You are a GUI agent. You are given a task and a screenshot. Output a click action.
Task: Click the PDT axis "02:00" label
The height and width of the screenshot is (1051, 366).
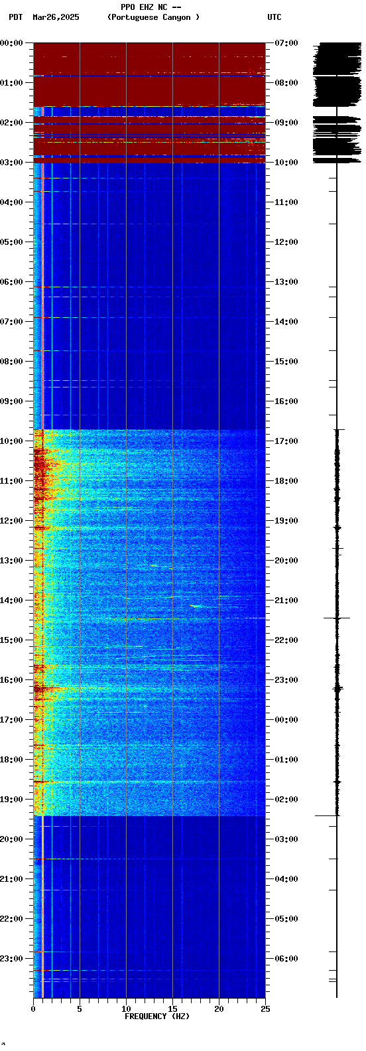point(12,123)
